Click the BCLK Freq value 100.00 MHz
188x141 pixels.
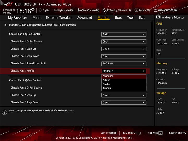pyautogui.click(x=162, y=44)
